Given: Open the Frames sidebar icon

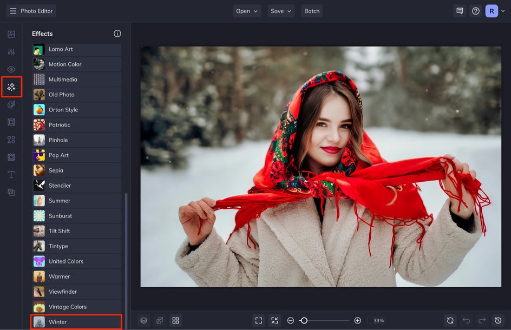Looking at the screenshot, I should (11, 122).
